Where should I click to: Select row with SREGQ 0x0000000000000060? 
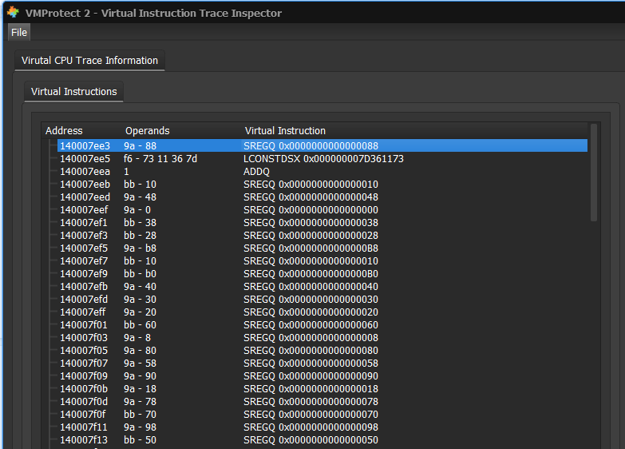coord(311,325)
